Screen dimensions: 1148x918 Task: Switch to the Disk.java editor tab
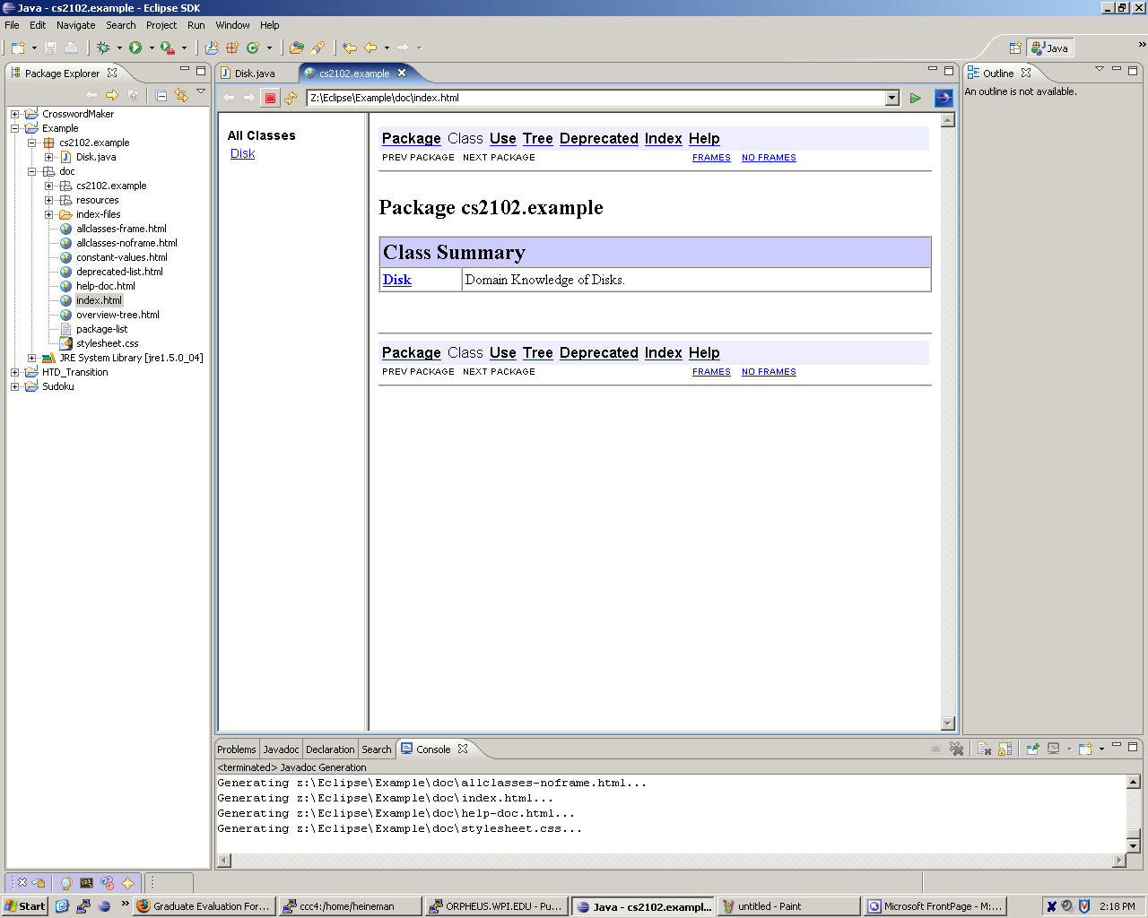(x=255, y=74)
